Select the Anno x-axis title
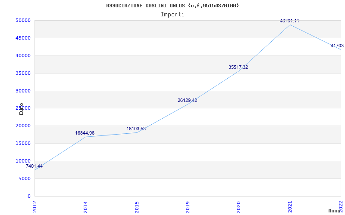This screenshot has height=215, width=345. [335, 211]
